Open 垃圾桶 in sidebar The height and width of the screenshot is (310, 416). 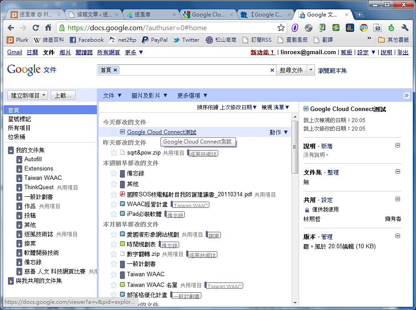[16, 137]
